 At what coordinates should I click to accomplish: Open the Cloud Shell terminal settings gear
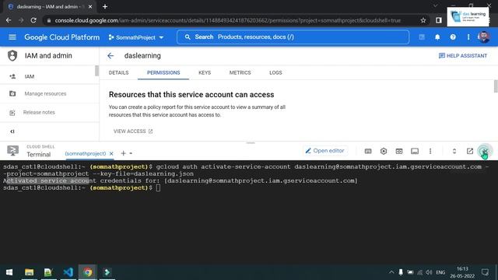coord(384,151)
